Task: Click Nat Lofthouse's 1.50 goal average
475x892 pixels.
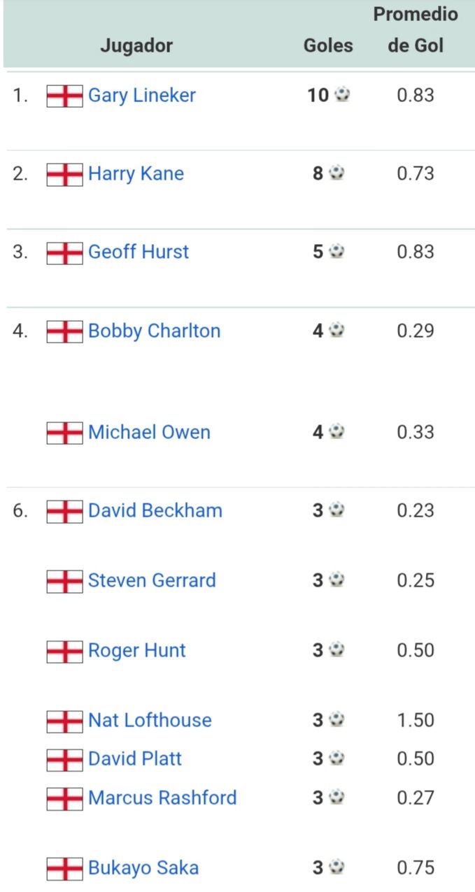Action: click(x=416, y=720)
